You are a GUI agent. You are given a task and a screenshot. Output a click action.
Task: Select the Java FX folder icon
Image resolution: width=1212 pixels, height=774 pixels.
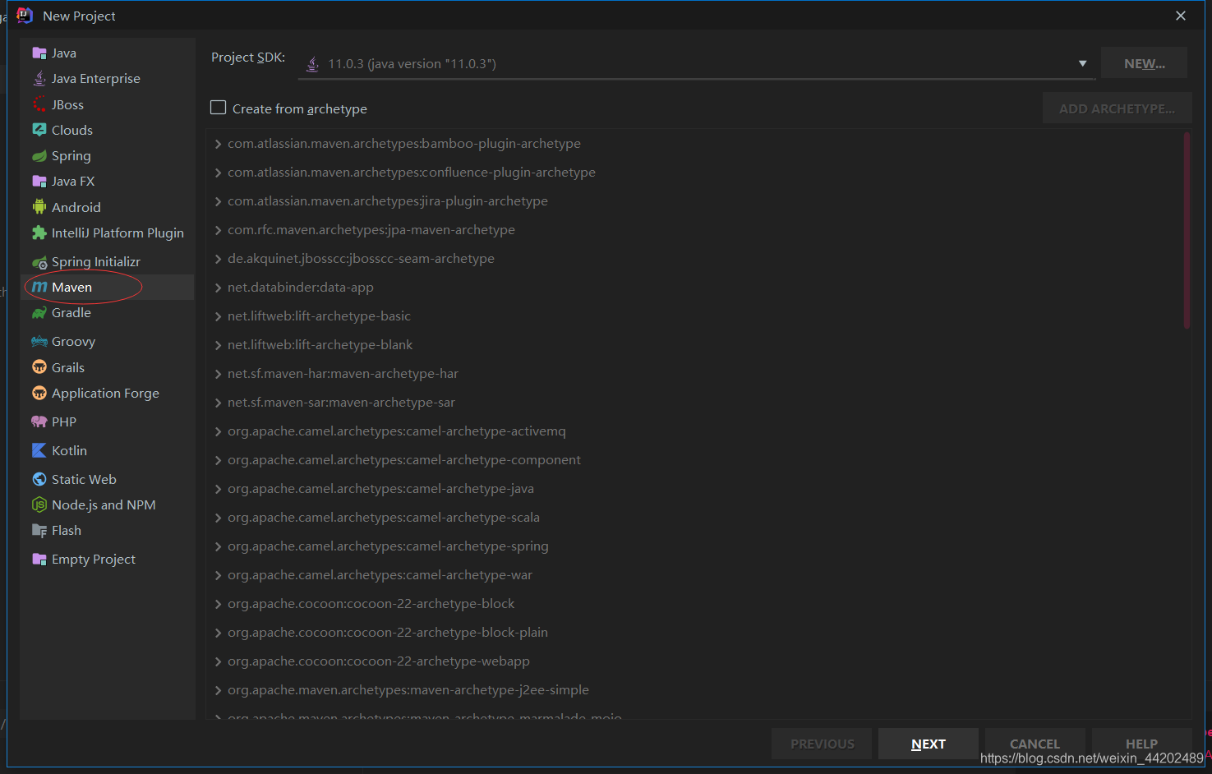(x=39, y=182)
